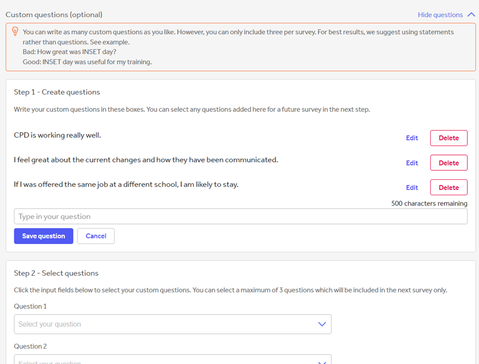This screenshot has width=479, height=364.
Task: Delete the question about staying at school
Action: pos(448,187)
